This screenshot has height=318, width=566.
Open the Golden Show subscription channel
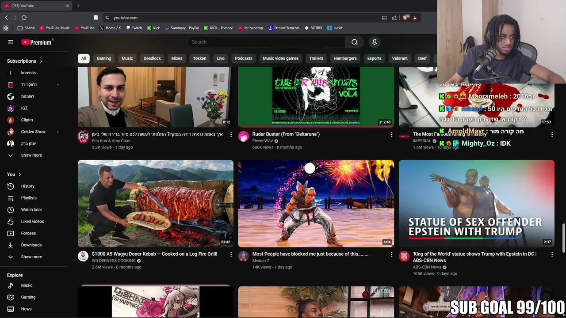click(x=34, y=132)
